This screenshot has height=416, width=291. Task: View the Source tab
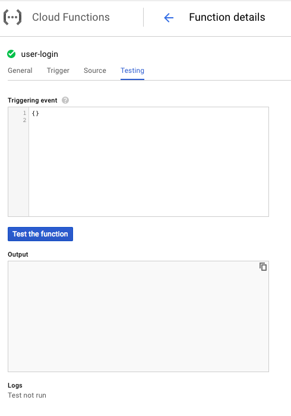point(95,71)
